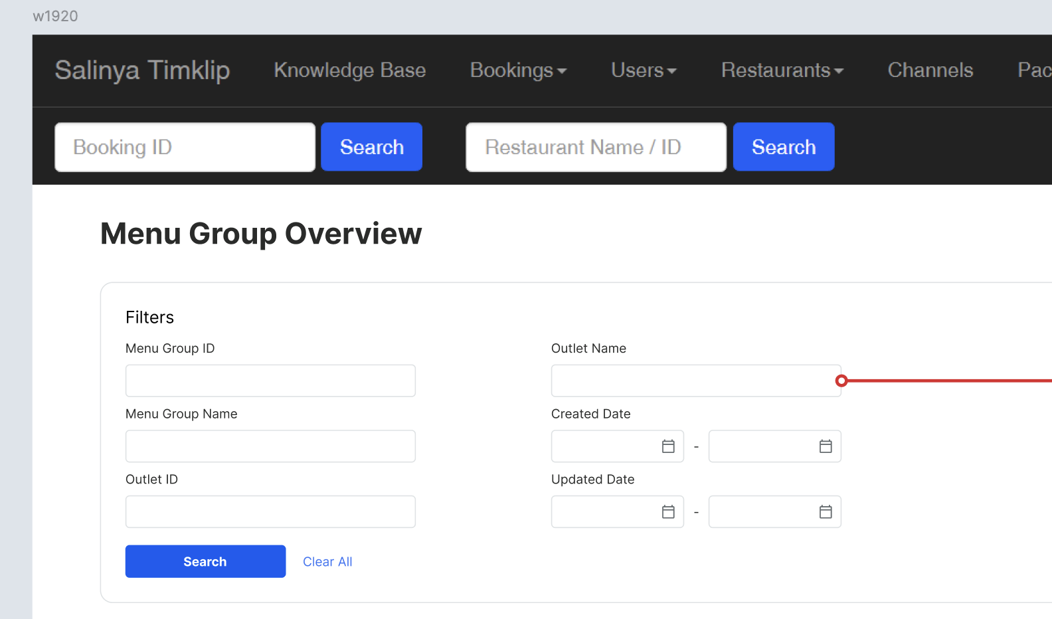The image size is (1052, 619).
Task: Click the Menu Group ID input
Action: 270,381
